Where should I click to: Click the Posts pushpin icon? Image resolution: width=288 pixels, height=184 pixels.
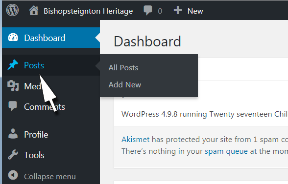pyautogui.click(x=13, y=65)
